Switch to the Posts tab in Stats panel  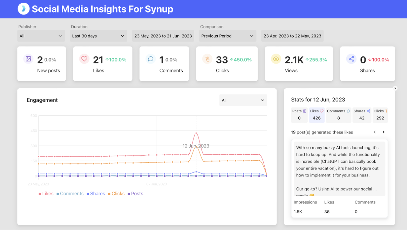299,115
